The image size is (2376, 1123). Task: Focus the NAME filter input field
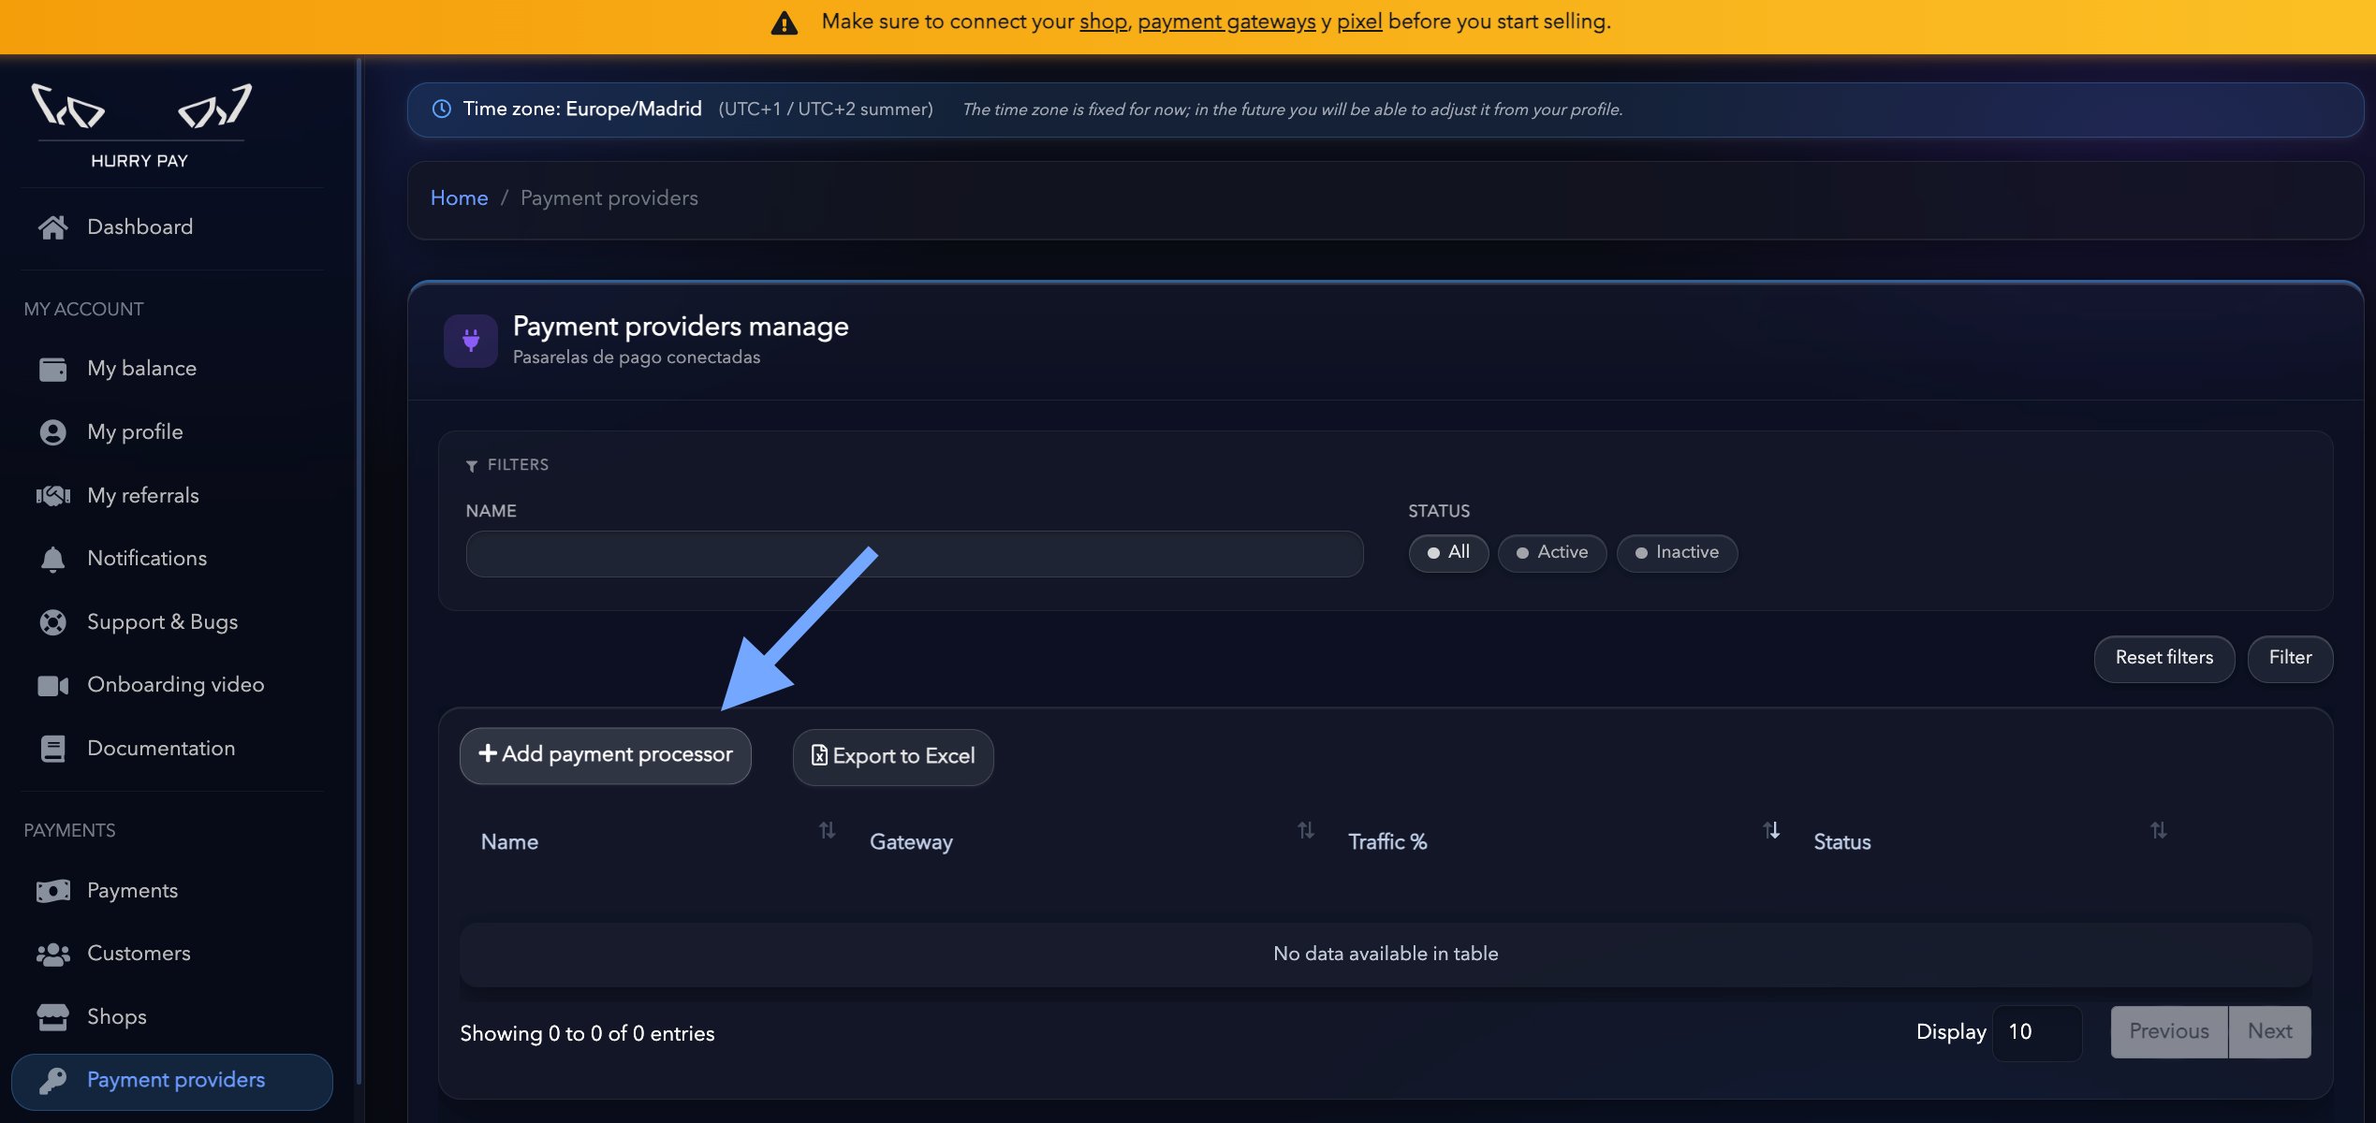click(x=915, y=554)
